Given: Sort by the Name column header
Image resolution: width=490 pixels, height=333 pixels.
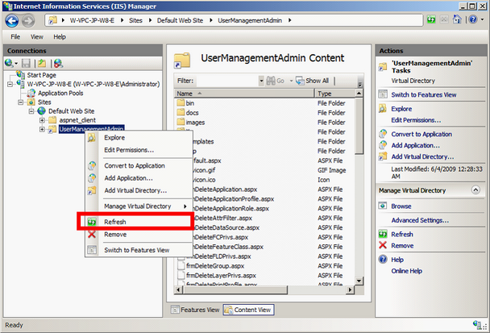Looking at the screenshot, I should 244,94.
